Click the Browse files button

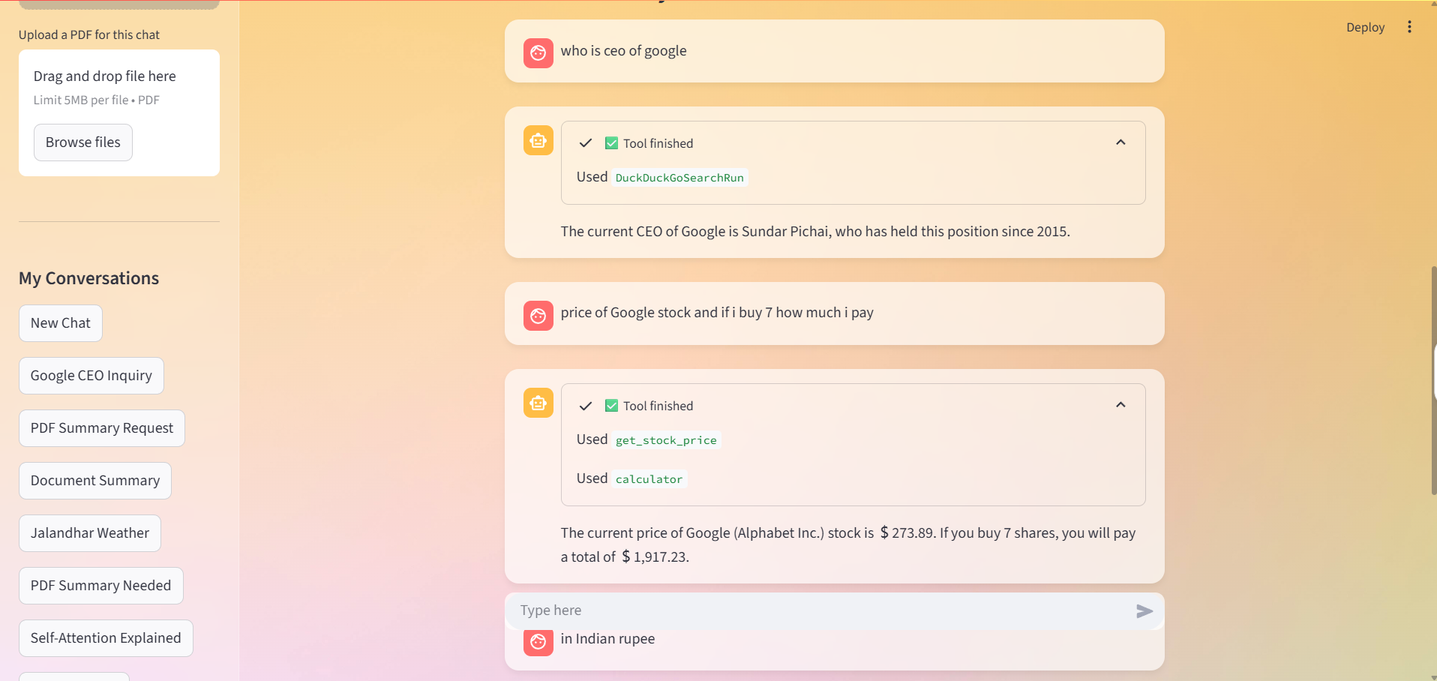[x=83, y=142]
